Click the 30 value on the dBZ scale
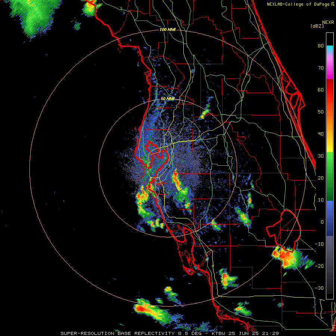336x336 pixels. click(321, 156)
